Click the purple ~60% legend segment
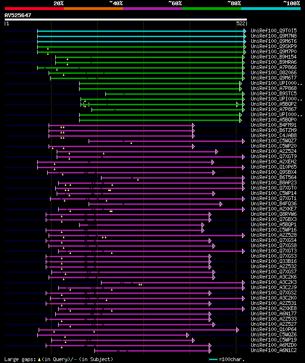This screenshot has height=363, width=305. coord(152,9)
